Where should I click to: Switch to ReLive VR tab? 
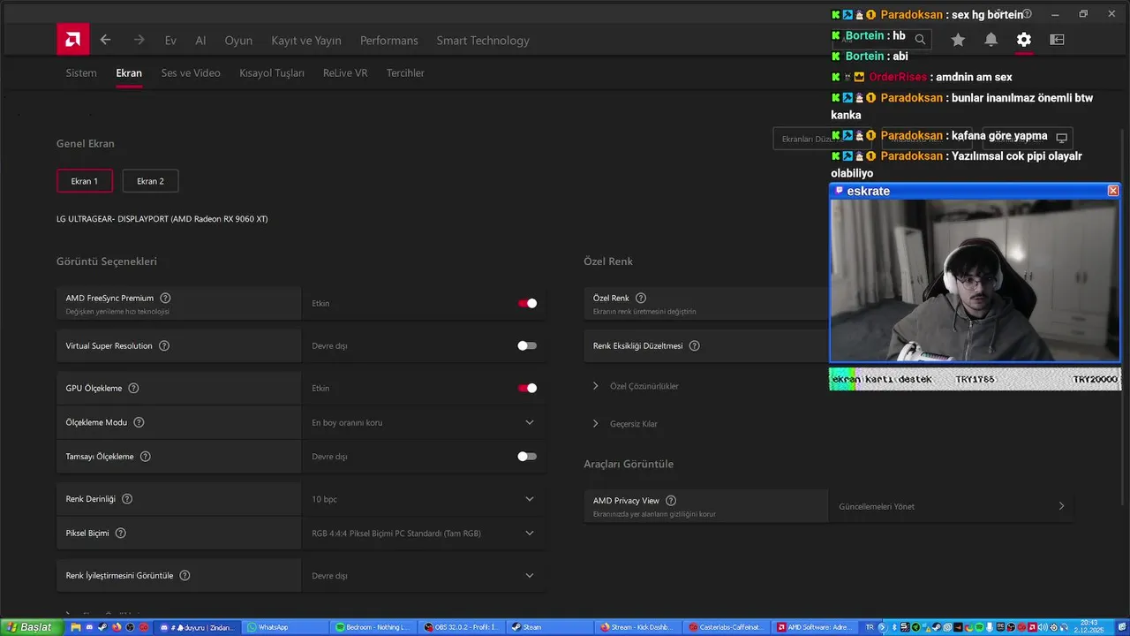pyautogui.click(x=345, y=73)
